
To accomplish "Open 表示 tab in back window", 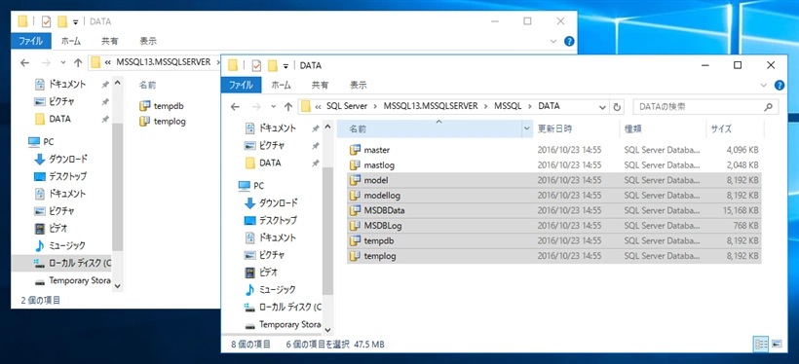I will pyautogui.click(x=148, y=41).
